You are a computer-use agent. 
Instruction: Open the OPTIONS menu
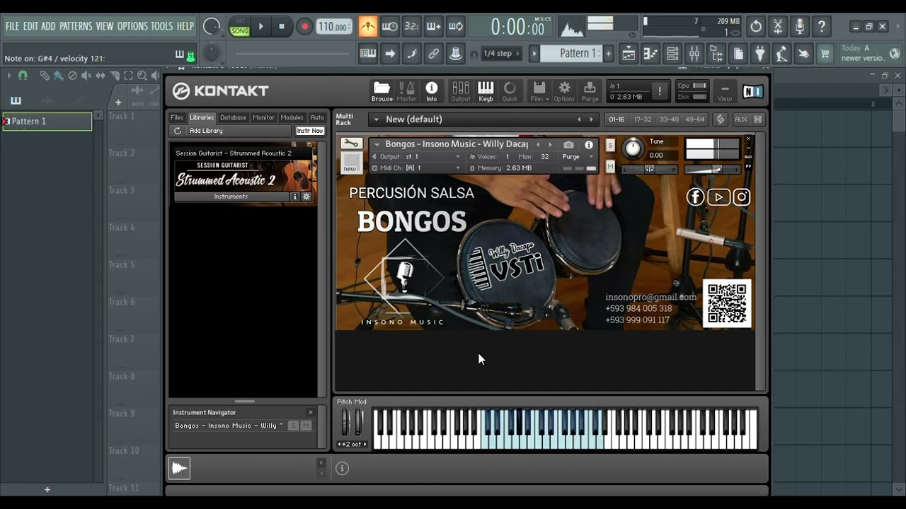coord(132,26)
